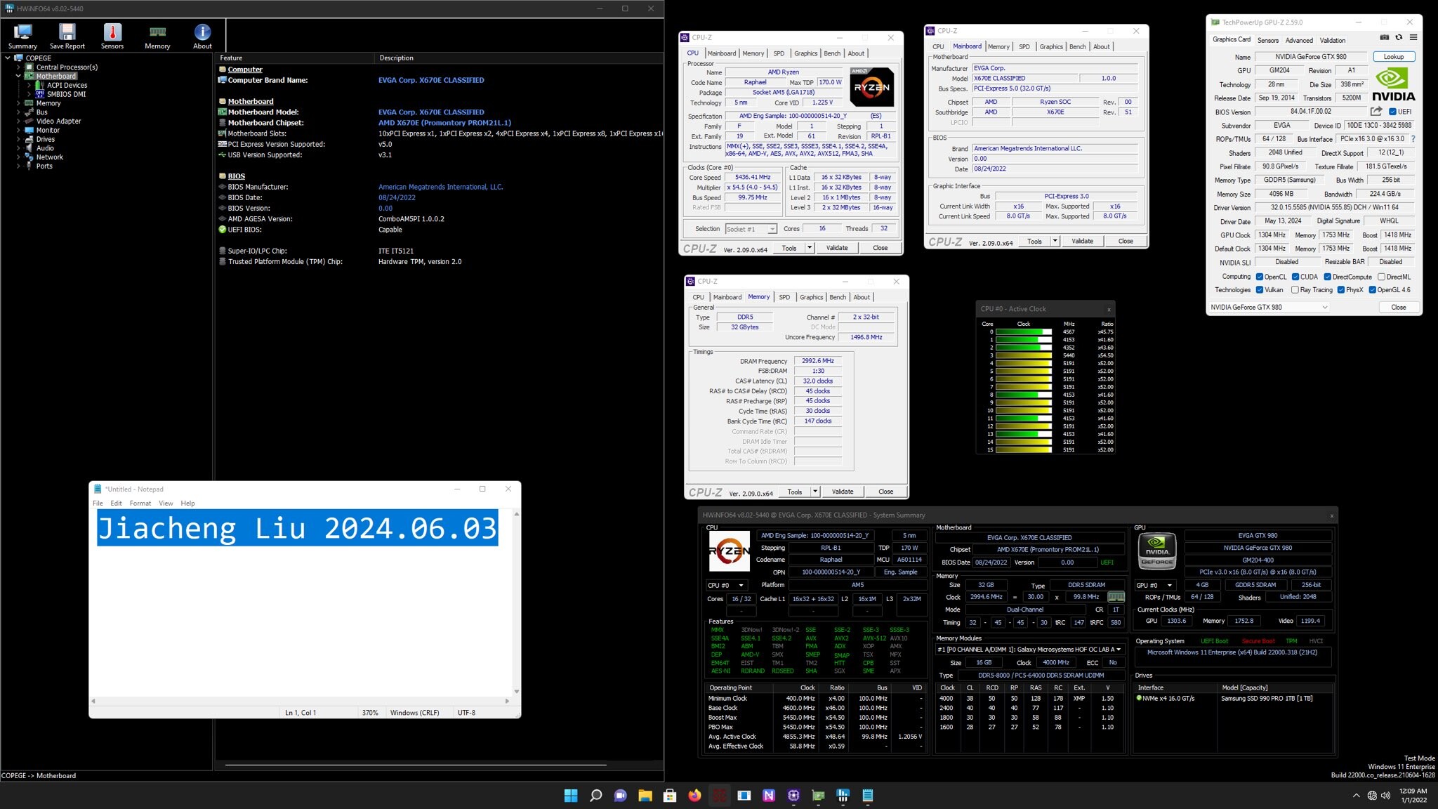The image size is (1438, 809).
Task: Click the screenshot camera icon in GPU-Z
Action: (1384, 37)
